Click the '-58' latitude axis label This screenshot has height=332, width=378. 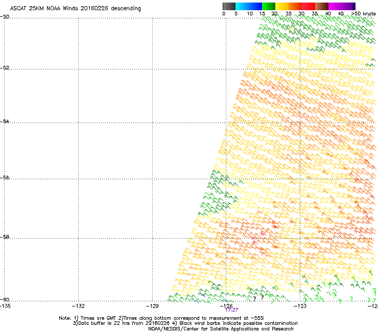[5, 237]
